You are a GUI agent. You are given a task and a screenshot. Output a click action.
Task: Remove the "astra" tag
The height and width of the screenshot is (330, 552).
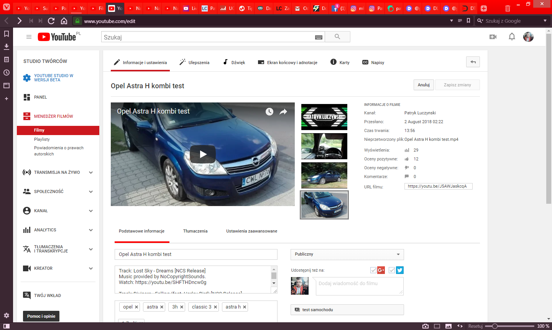click(x=162, y=307)
